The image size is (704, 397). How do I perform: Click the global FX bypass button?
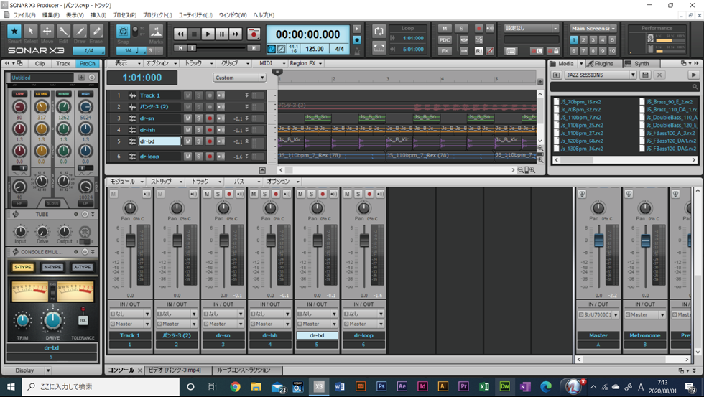(445, 51)
